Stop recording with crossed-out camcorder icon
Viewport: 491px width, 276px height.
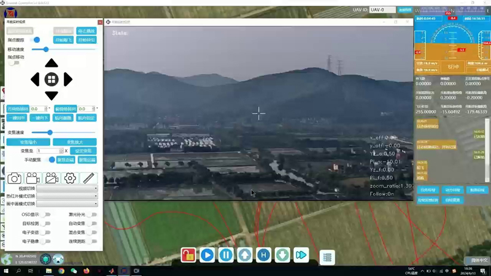point(52,178)
